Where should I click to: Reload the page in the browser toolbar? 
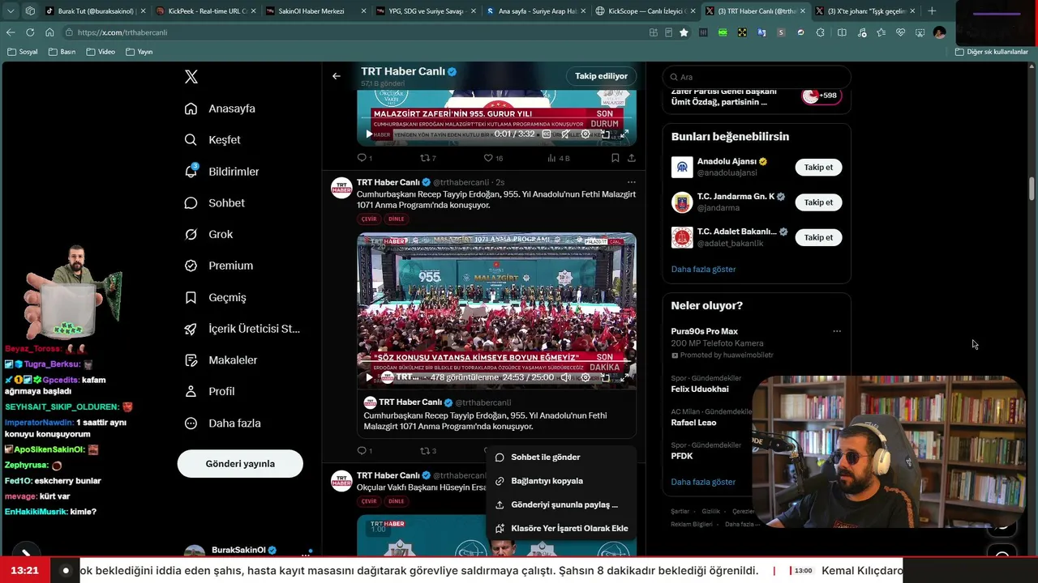pyautogui.click(x=30, y=32)
